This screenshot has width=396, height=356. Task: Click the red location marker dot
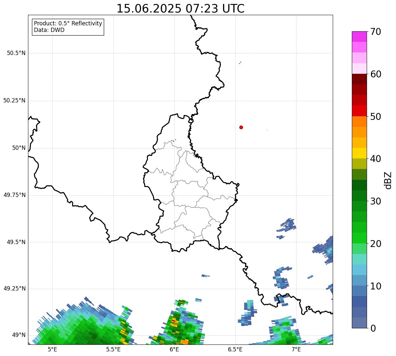click(241, 127)
